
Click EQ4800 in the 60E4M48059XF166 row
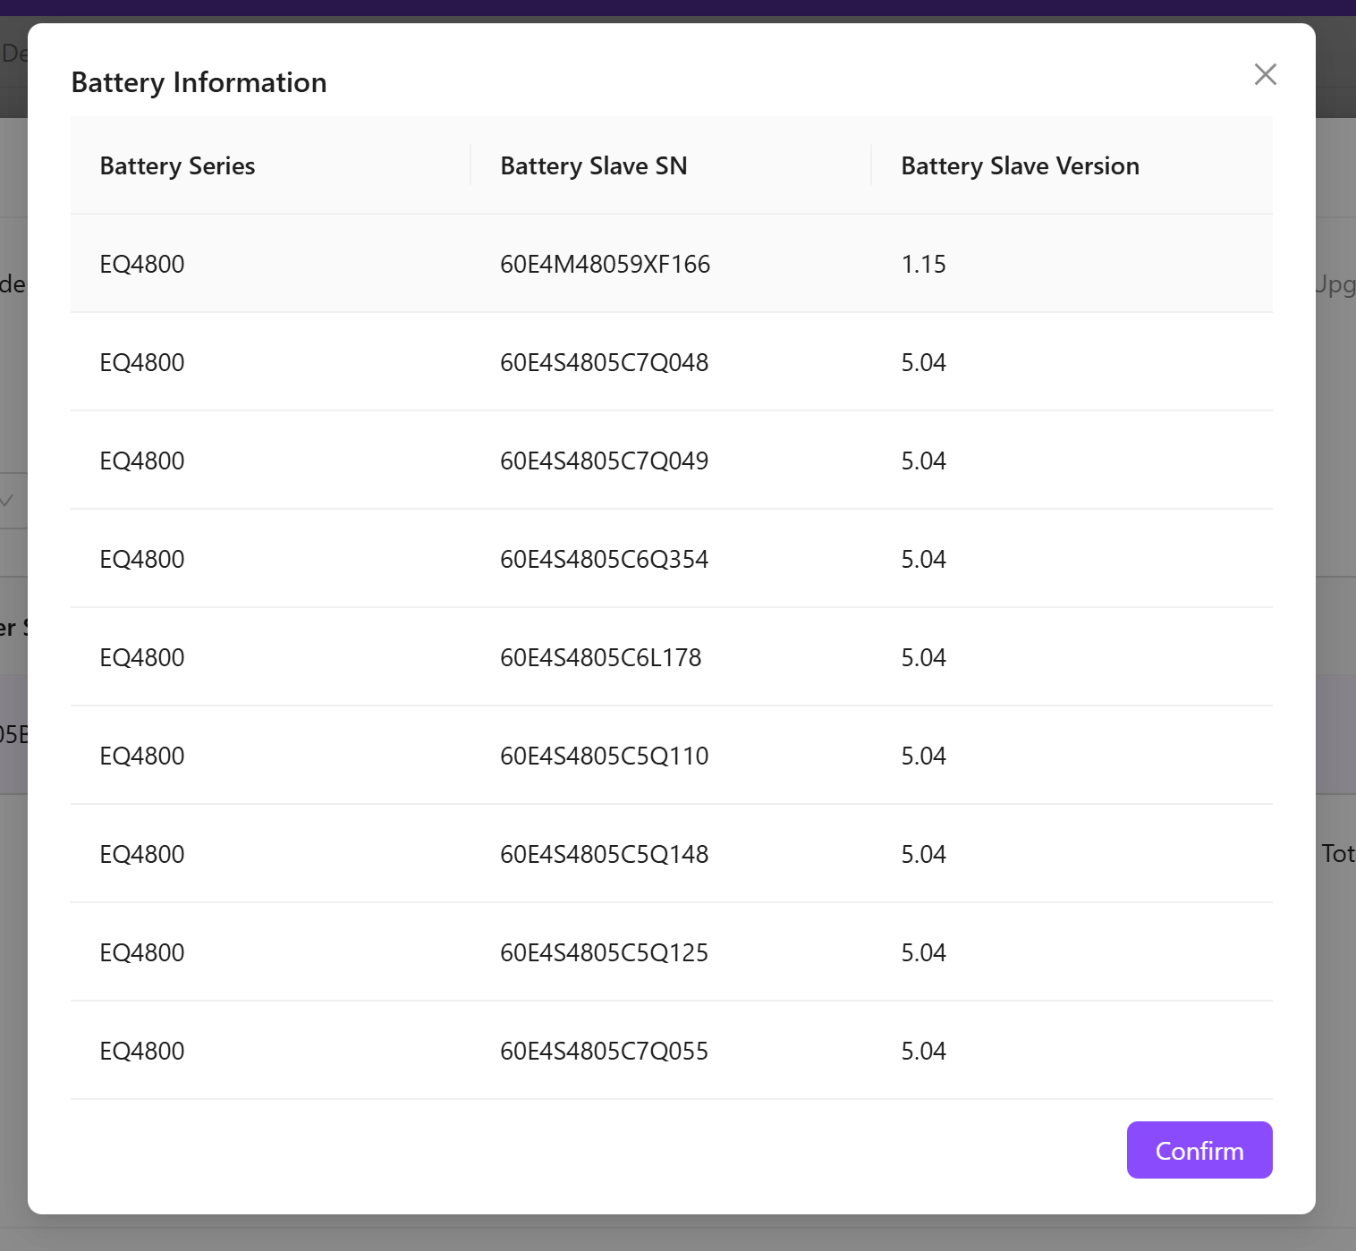(x=142, y=265)
